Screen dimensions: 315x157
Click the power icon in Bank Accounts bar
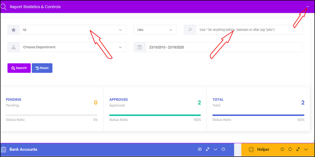point(223,149)
